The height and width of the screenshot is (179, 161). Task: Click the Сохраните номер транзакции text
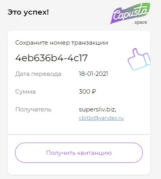click(x=61, y=43)
